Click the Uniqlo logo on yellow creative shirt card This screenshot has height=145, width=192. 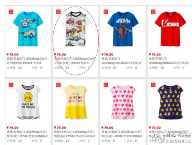58,85
